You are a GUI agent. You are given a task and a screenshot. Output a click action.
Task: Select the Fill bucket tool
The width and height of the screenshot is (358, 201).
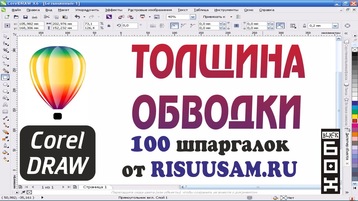point(5,152)
